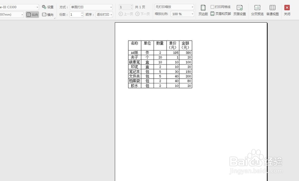Open the print scaling dropdown 无打印缩放
The width and height of the screenshot is (299, 181).
174,7
